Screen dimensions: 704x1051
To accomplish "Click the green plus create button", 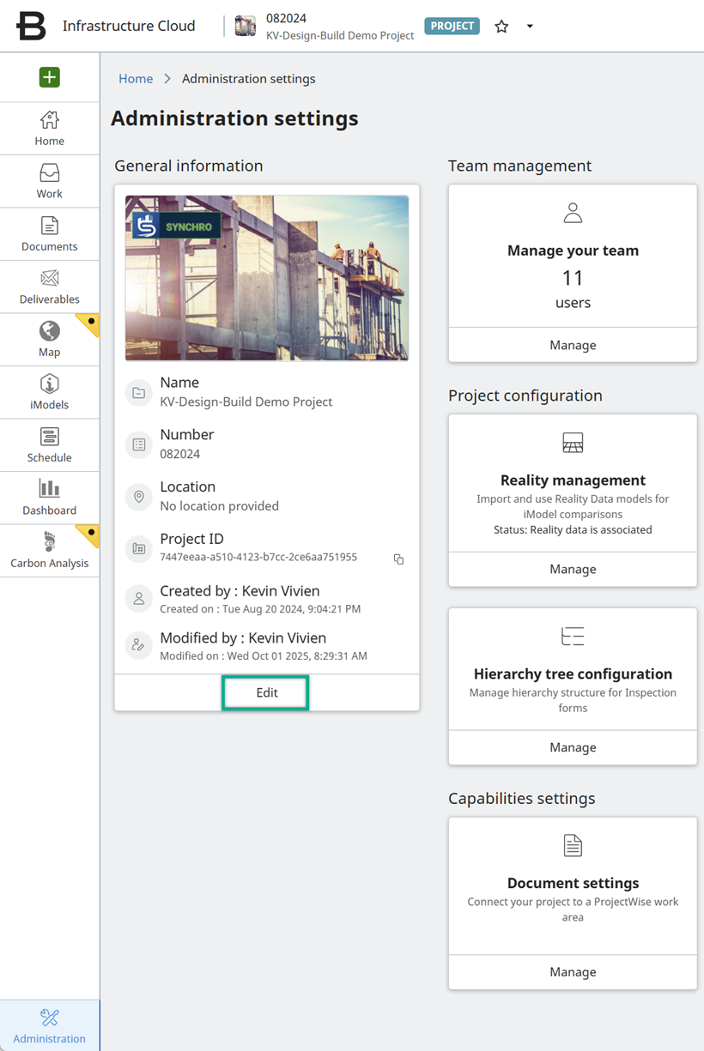I will (x=50, y=77).
